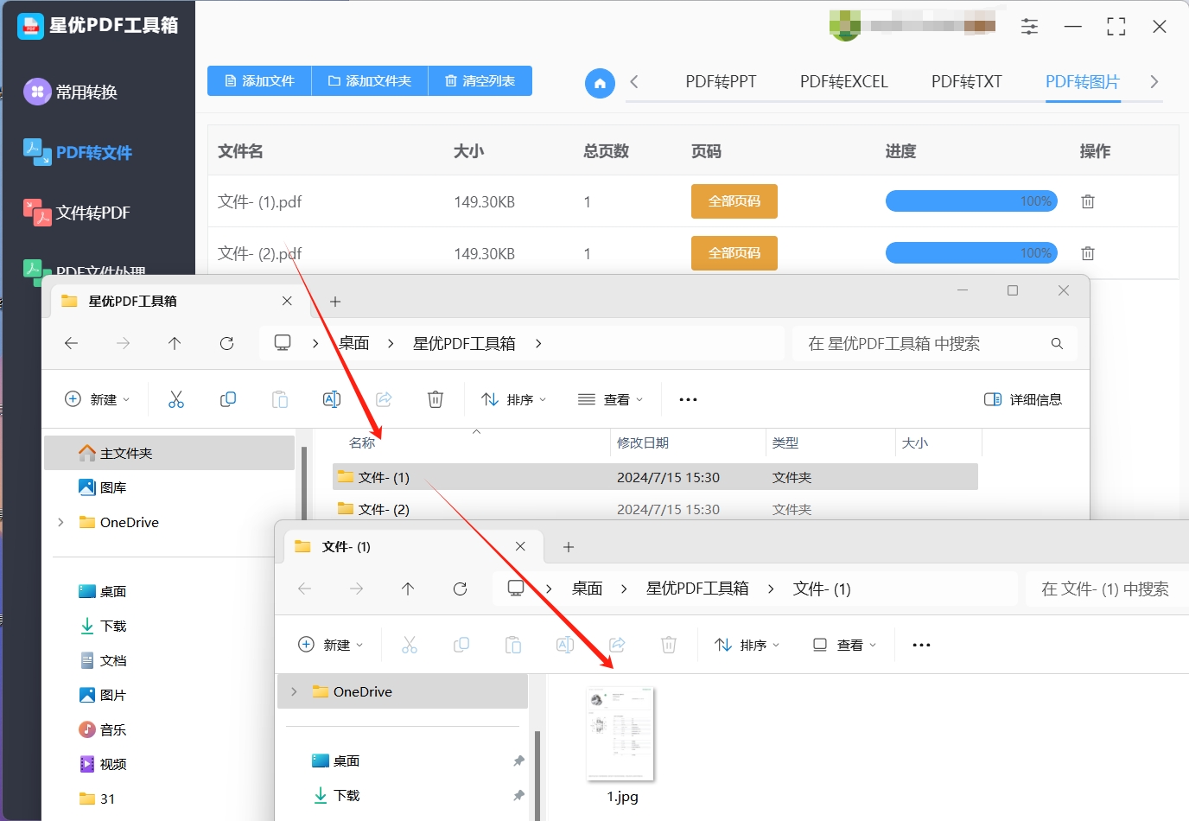Close the 文件- (1) Explorer tab
1189x821 pixels.
click(520, 546)
